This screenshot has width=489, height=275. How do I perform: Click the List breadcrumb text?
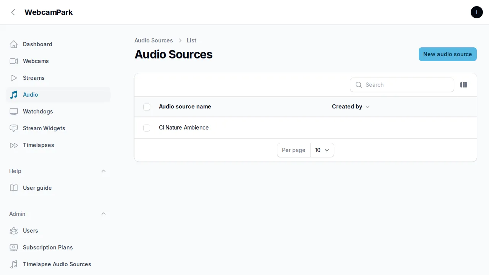coord(191,40)
